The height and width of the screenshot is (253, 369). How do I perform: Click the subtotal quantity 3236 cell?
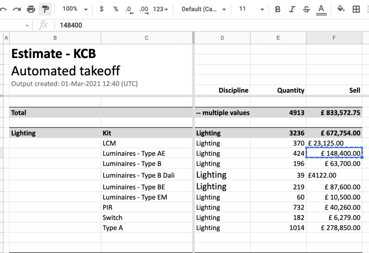278,133
